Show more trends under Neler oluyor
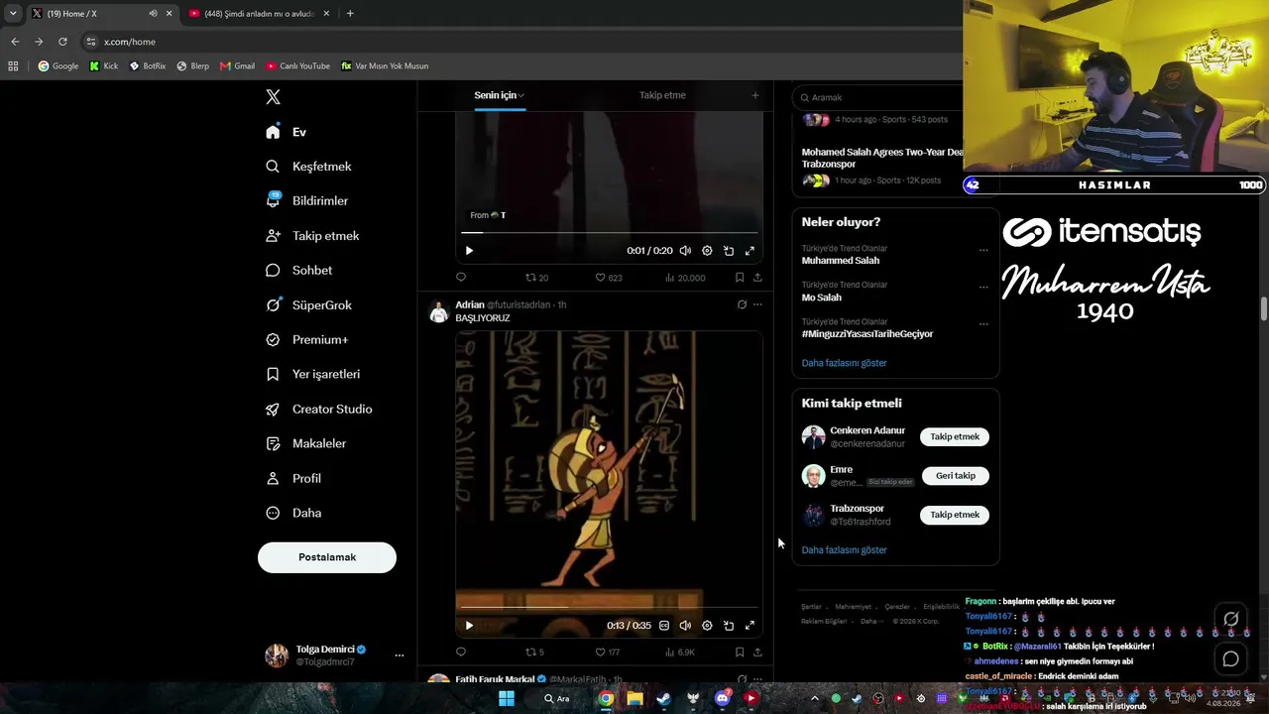The height and width of the screenshot is (714, 1269). (845, 363)
